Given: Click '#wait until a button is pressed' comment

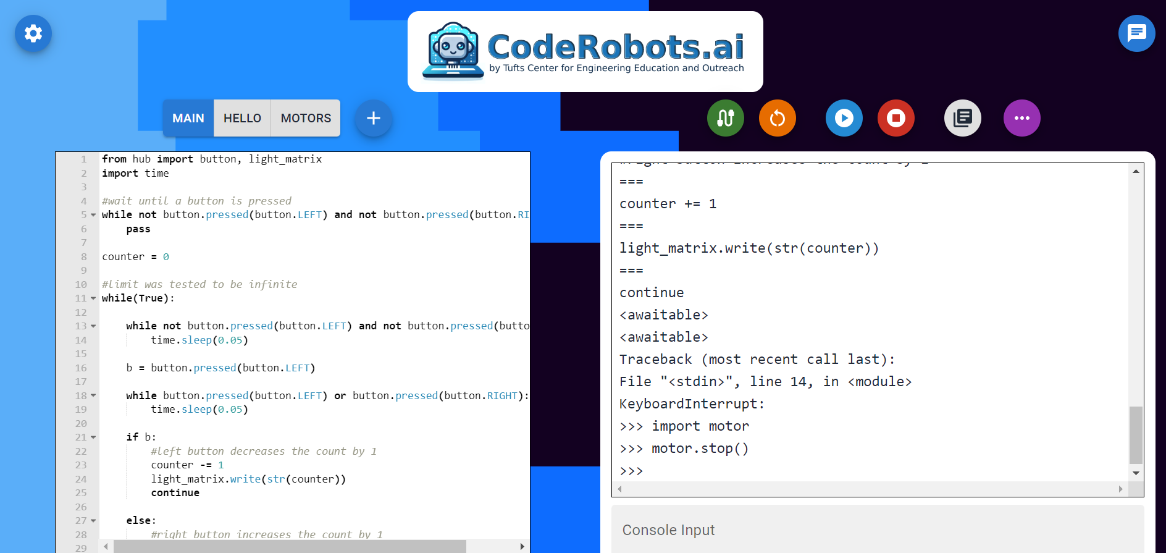Looking at the screenshot, I should pos(196,201).
